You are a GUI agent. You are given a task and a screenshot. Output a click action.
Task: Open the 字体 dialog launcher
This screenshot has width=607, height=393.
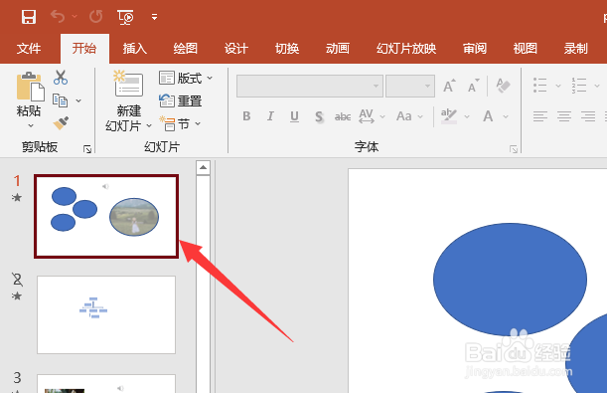click(x=514, y=149)
